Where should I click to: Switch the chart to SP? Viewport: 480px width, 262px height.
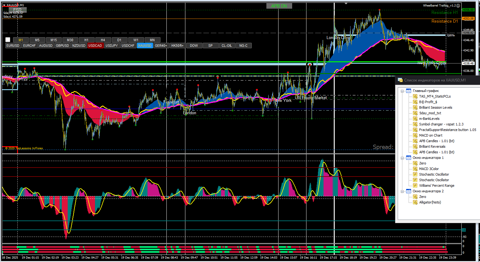coord(211,46)
